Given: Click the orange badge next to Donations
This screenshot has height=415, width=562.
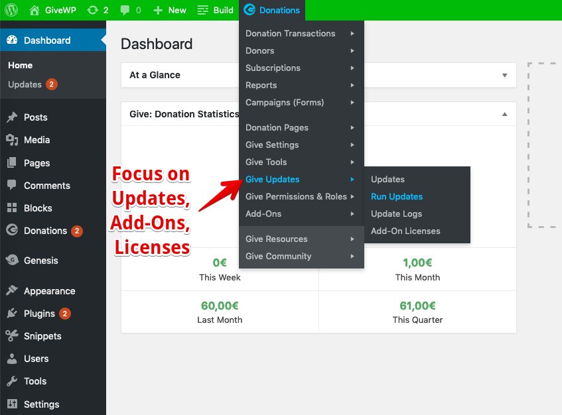Looking at the screenshot, I should point(77,231).
